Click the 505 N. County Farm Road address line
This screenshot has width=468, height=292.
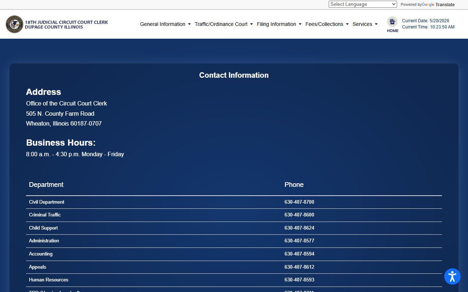pos(60,114)
